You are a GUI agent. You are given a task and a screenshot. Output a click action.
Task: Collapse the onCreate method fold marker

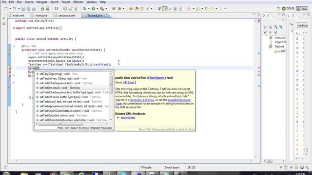[14, 46]
